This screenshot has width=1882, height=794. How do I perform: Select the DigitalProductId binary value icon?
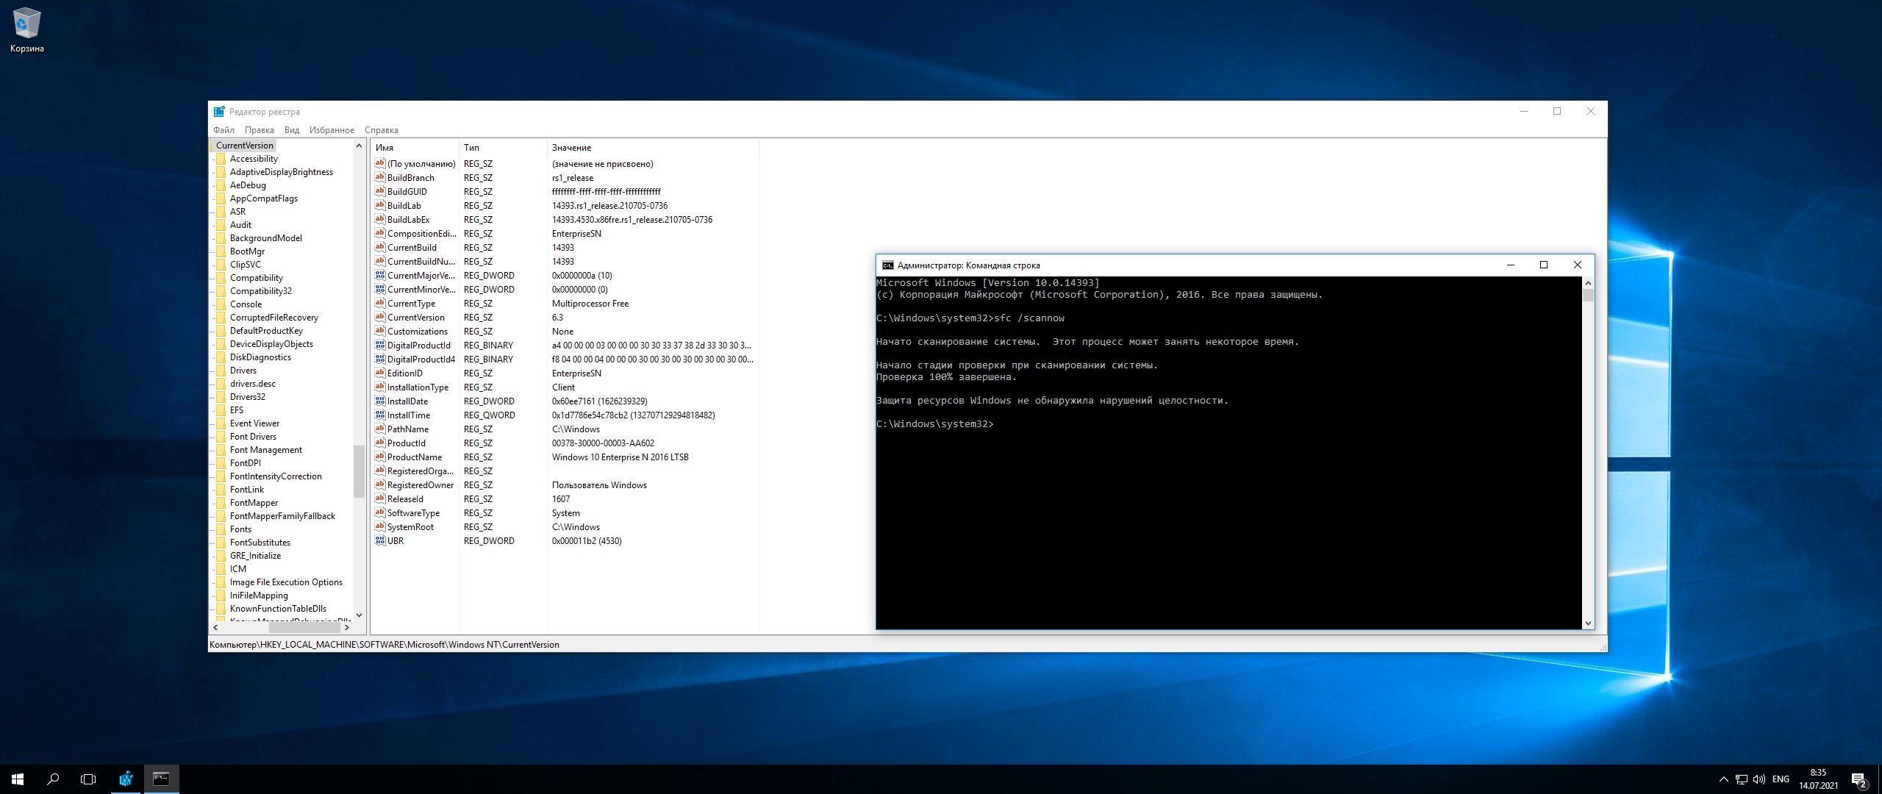tap(380, 345)
